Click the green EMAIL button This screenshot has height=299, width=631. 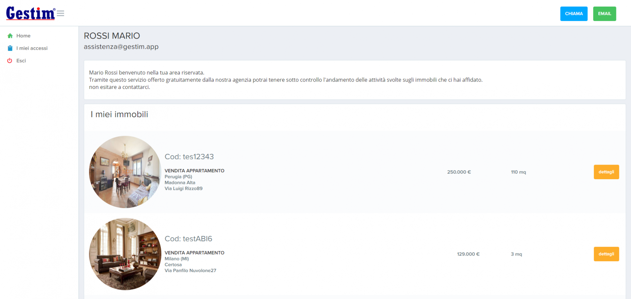(x=604, y=14)
